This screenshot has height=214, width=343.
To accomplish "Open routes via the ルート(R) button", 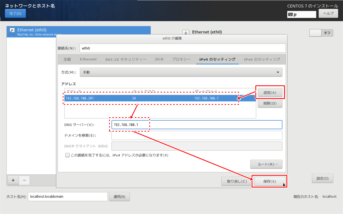I will (266, 164).
